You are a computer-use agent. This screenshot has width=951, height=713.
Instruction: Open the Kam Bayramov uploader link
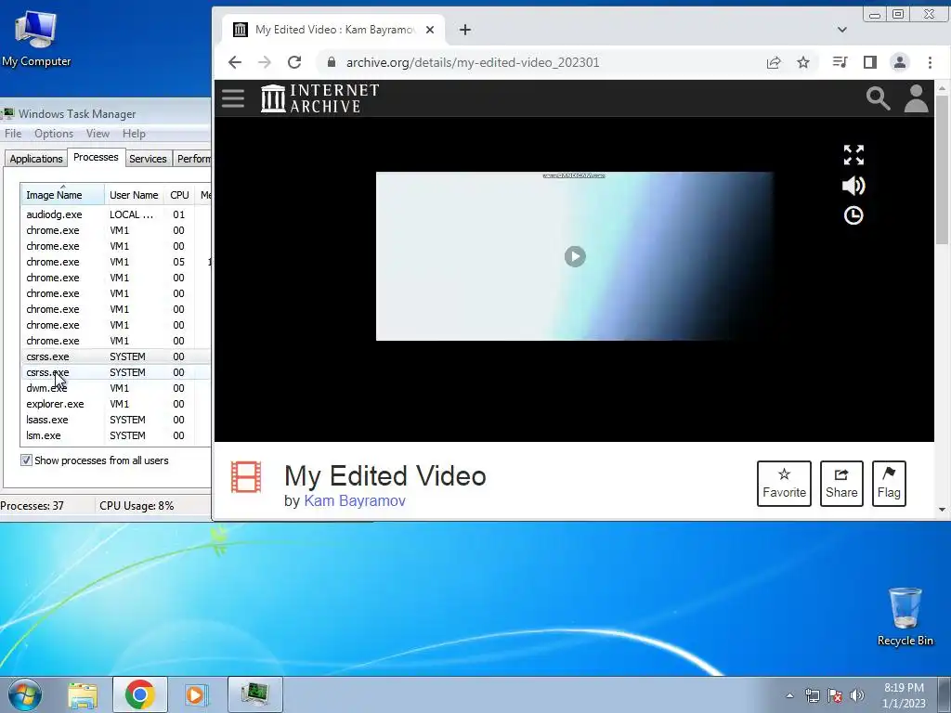point(355,500)
